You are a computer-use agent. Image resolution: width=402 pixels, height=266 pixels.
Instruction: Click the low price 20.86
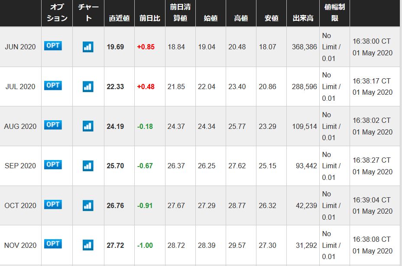267,87
